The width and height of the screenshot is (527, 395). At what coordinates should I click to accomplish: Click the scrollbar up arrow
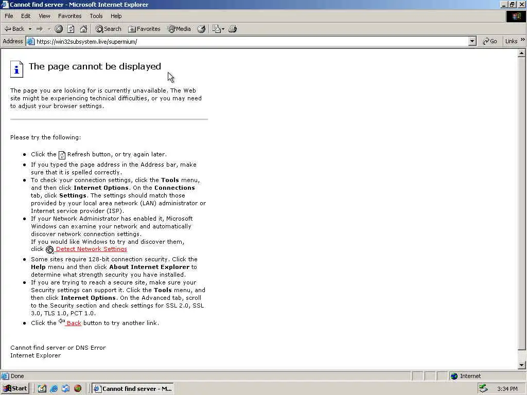point(522,53)
